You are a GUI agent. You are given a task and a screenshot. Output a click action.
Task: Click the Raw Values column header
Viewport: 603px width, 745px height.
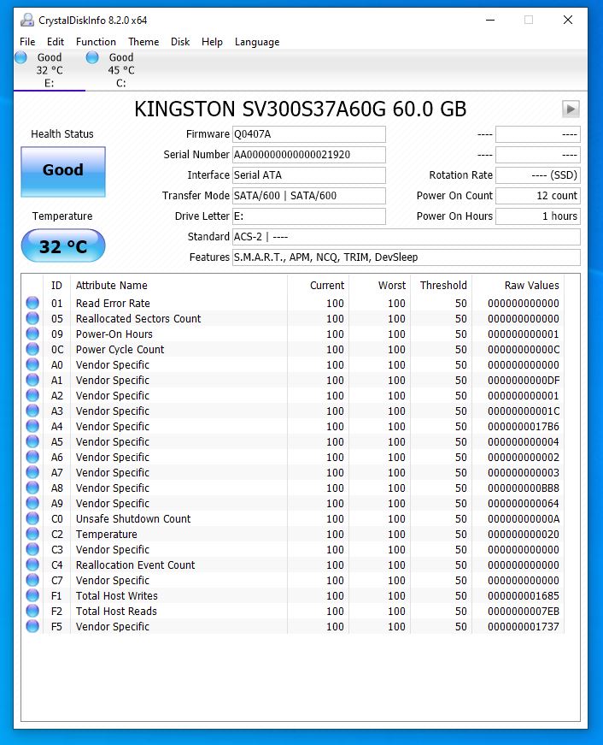[518, 285]
